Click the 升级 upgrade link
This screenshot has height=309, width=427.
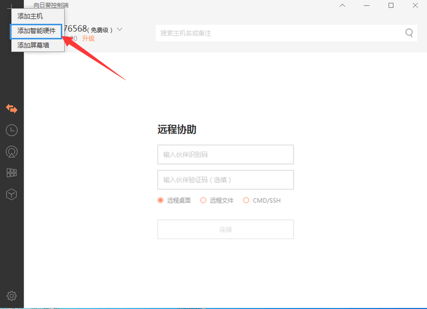click(x=88, y=38)
